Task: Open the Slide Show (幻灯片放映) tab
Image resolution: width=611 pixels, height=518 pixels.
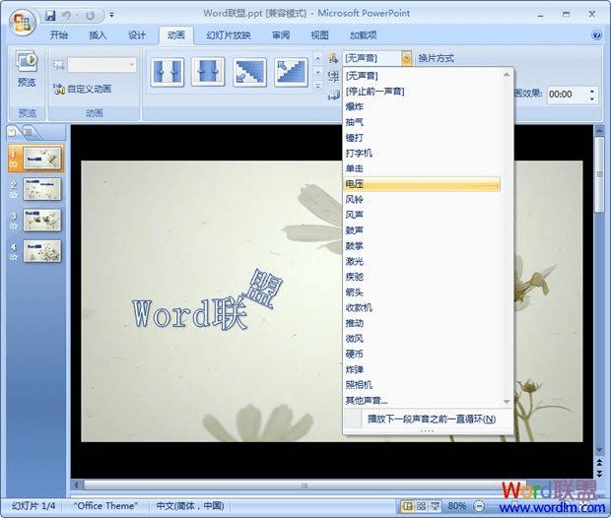Action: point(229,35)
